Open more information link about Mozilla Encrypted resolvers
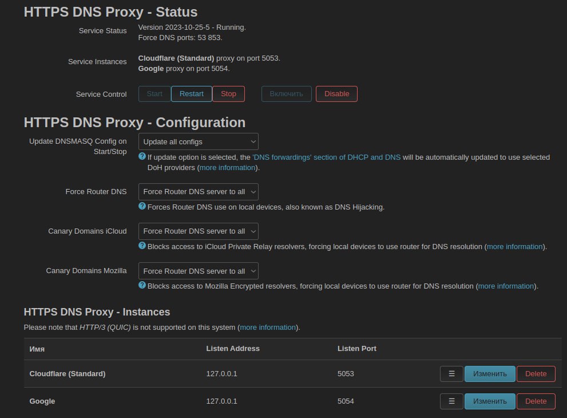This screenshot has height=418, width=567. click(506, 286)
